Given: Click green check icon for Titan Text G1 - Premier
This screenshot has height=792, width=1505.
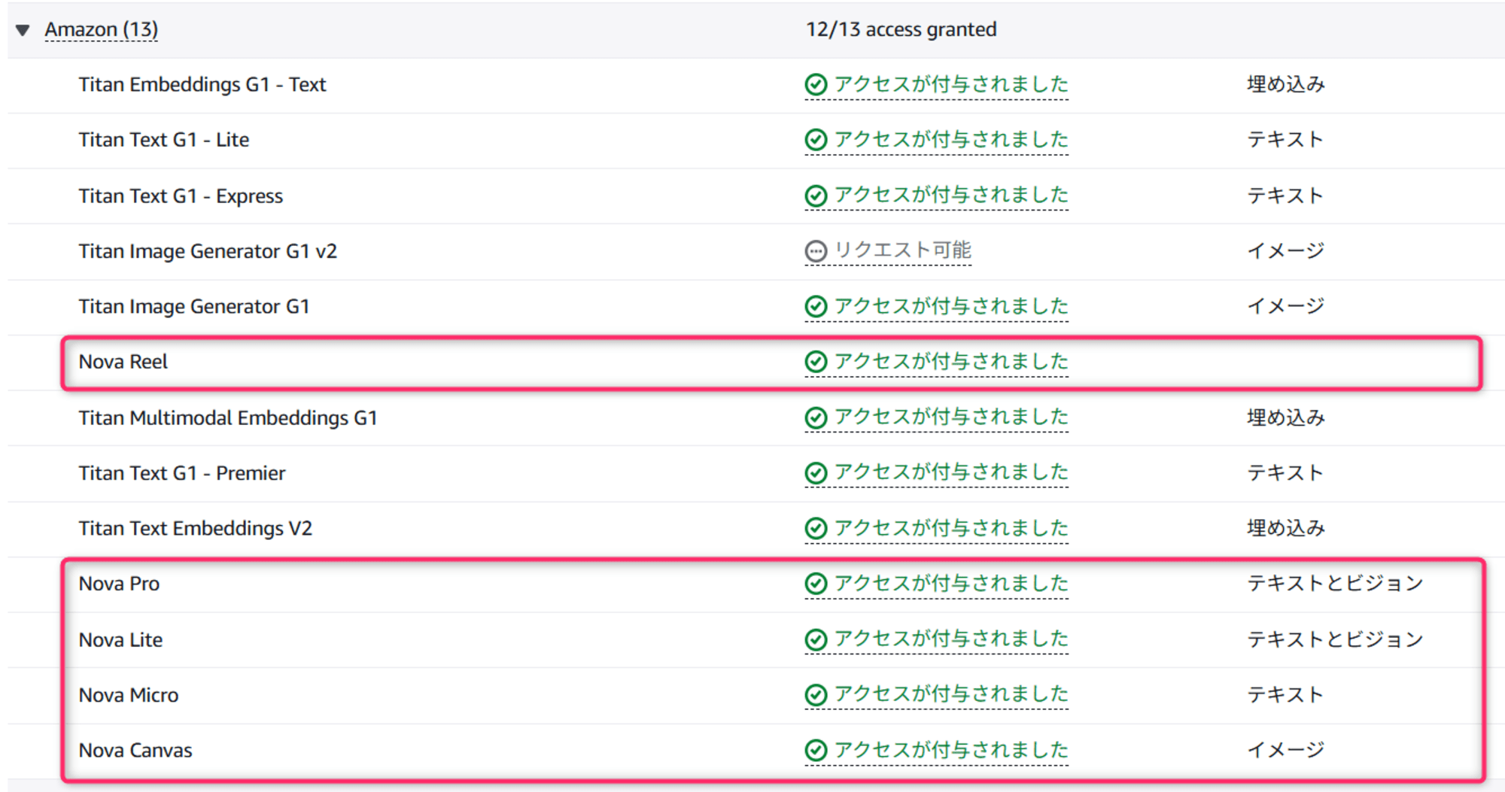Looking at the screenshot, I should click(x=816, y=473).
